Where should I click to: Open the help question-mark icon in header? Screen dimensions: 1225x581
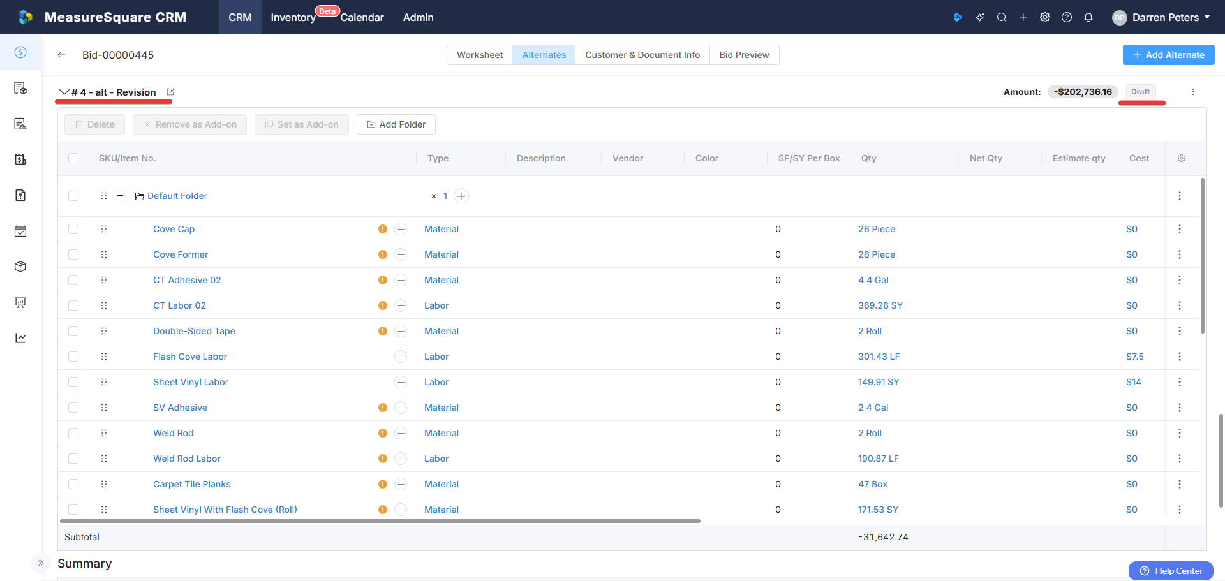coord(1067,17)
